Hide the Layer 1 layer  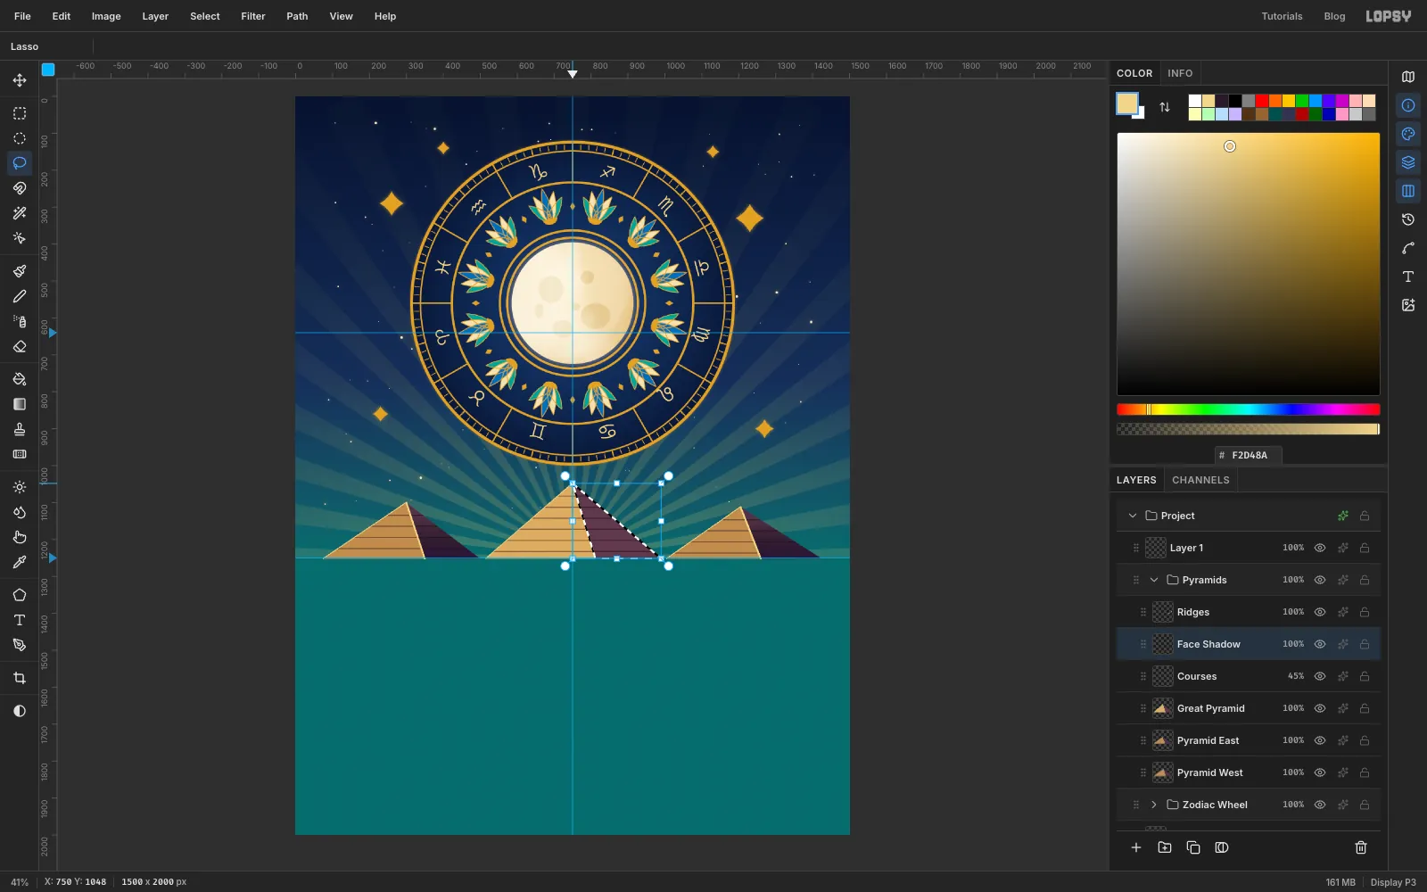(x=1320, y=548)
